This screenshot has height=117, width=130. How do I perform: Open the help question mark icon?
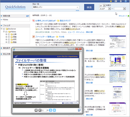[126, 1]
